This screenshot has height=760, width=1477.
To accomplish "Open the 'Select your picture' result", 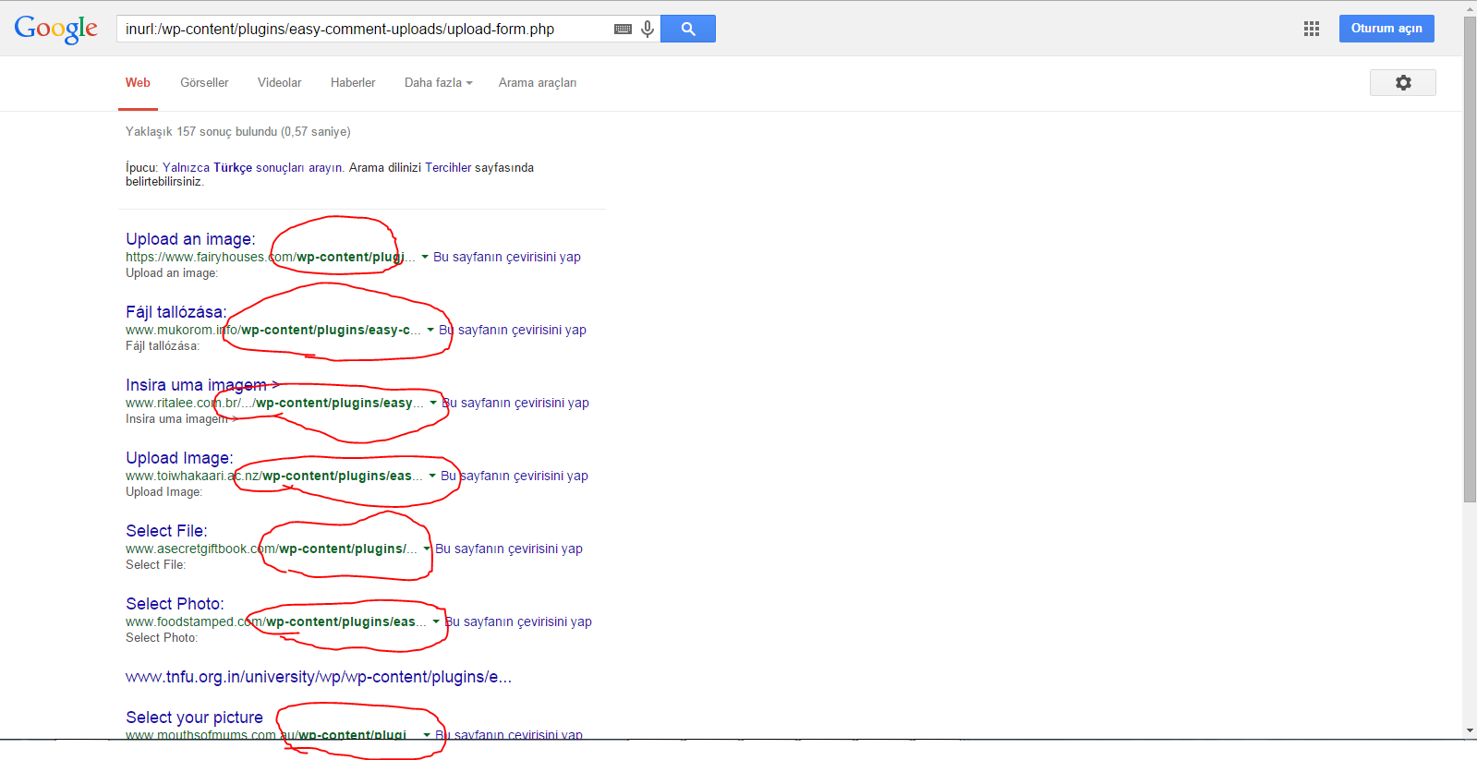I will (194, 718).
